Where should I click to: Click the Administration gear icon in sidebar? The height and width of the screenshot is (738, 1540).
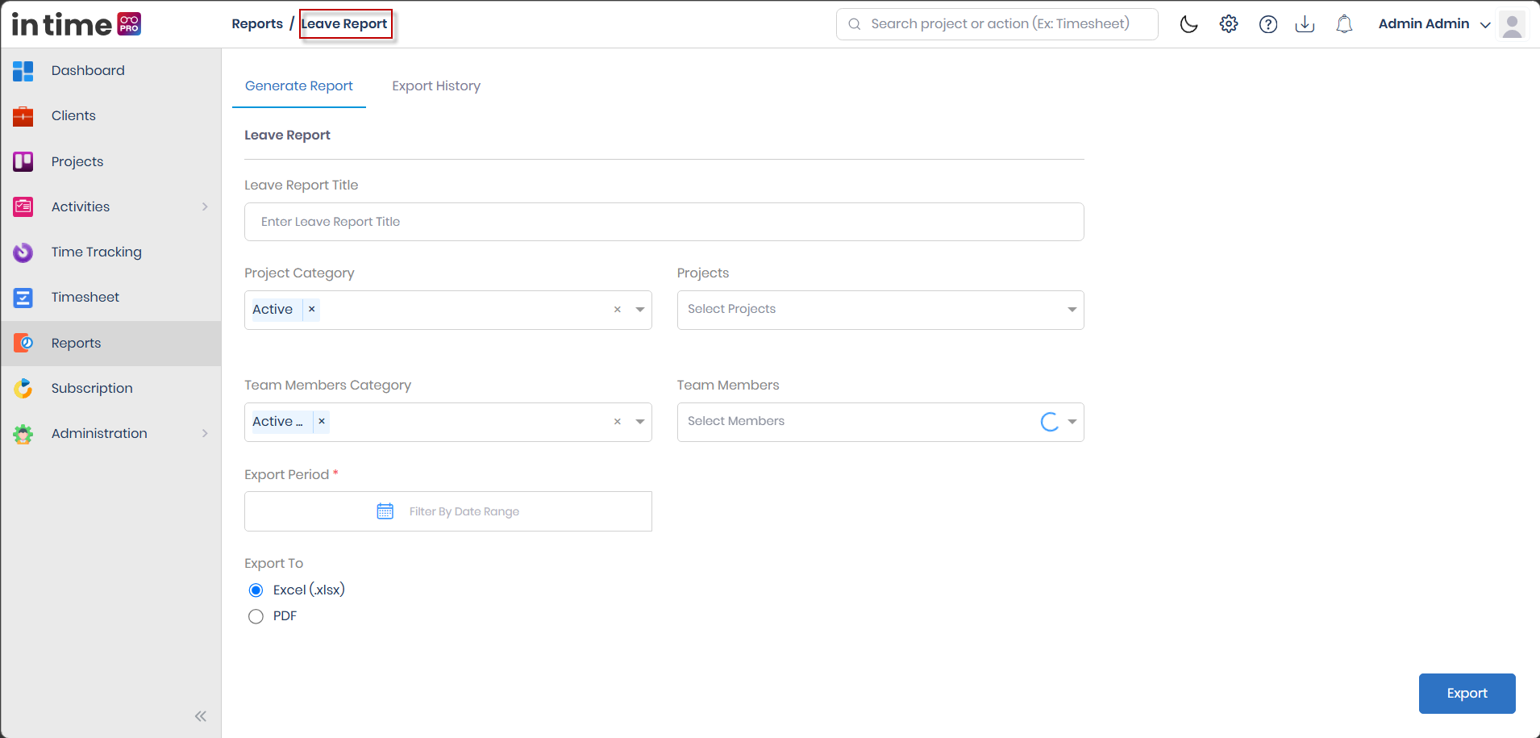[23, 434]
